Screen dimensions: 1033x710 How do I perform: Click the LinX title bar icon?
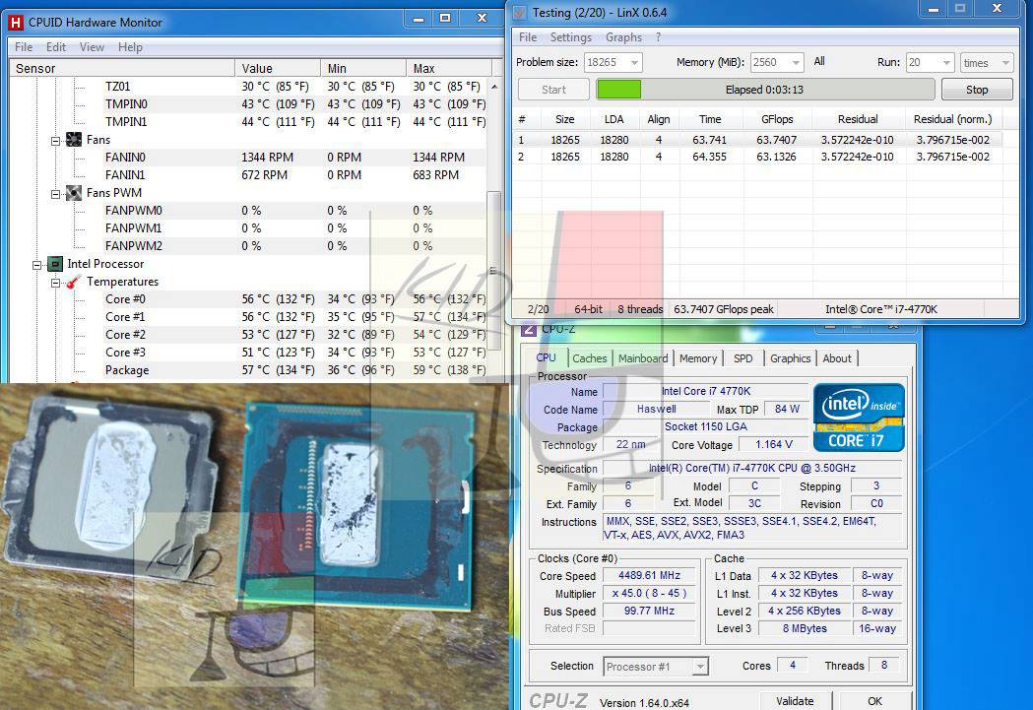click(x=520, y=12)
